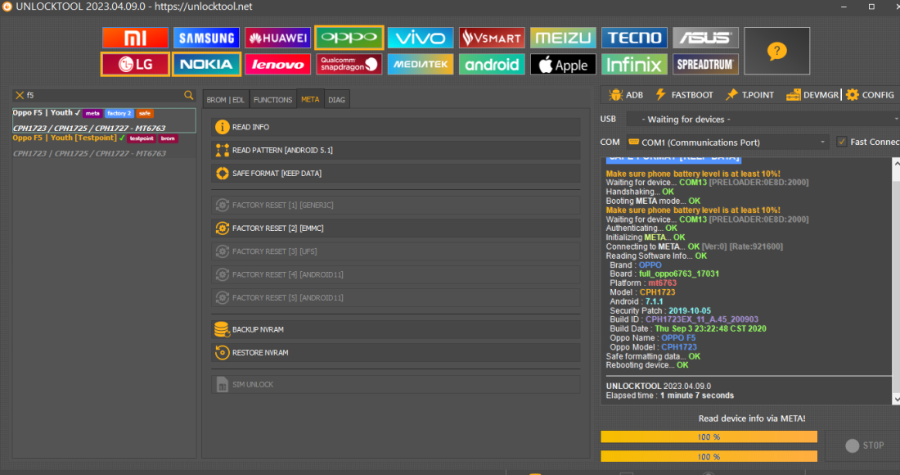Open the Qualcomm Snapdragon section
Viewport: 900px width, 475px height.
tap(349, 65)
